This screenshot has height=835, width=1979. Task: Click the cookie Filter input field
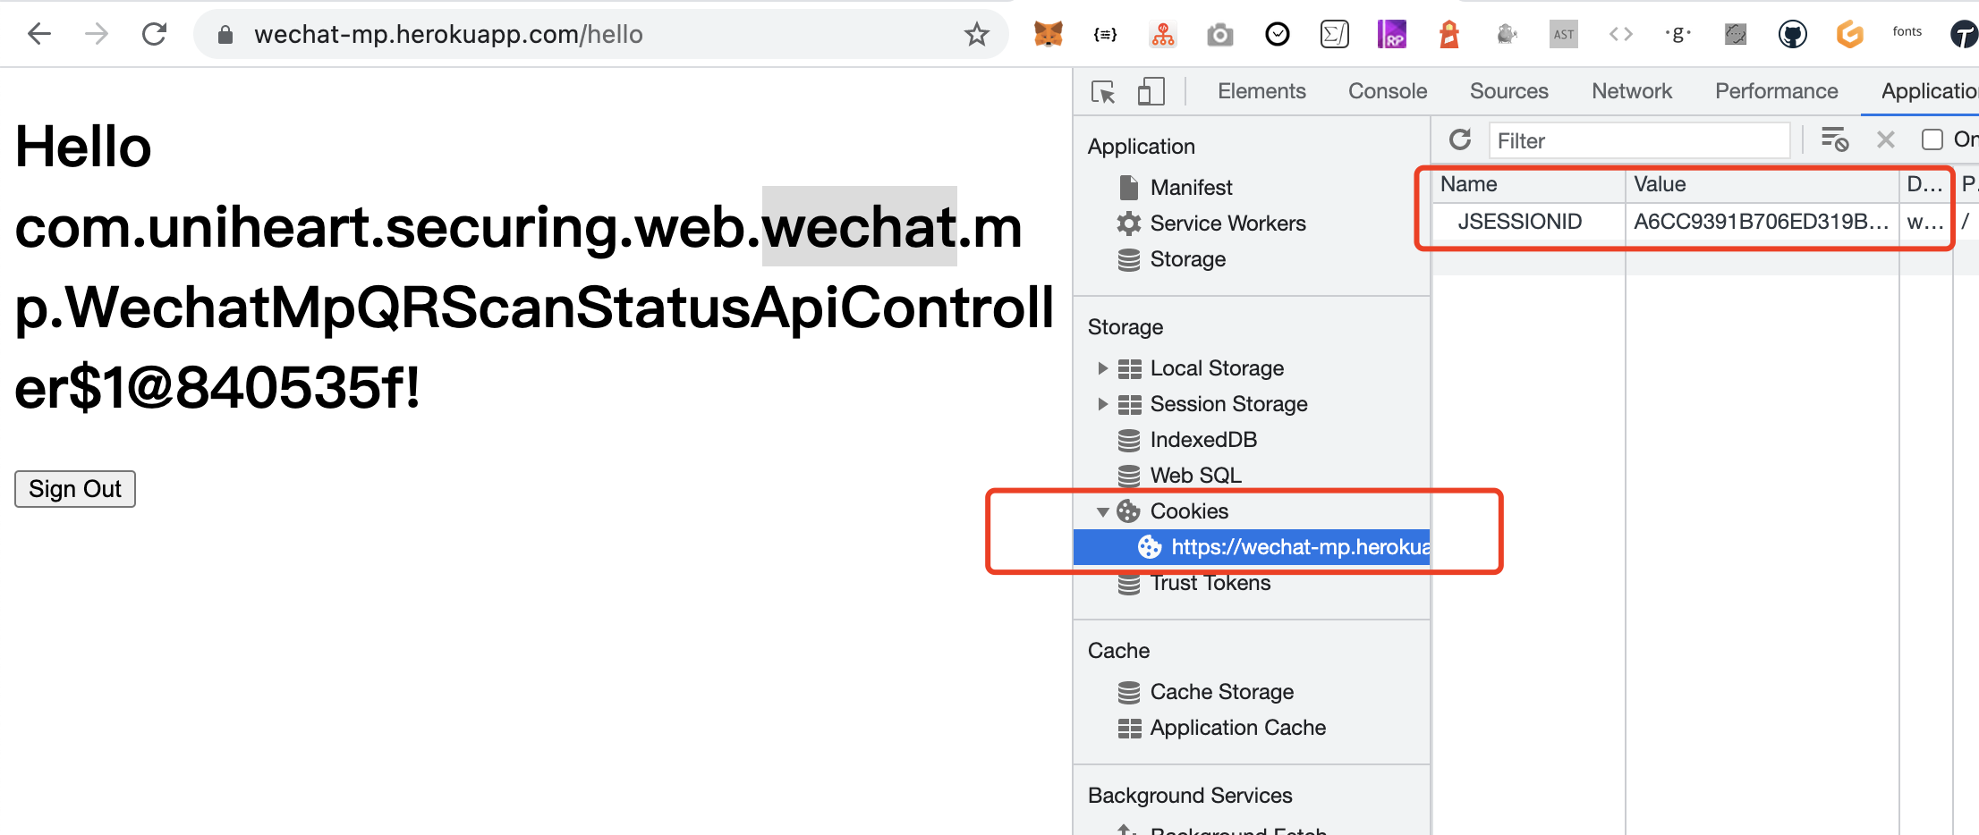(x=1639, y=140)
